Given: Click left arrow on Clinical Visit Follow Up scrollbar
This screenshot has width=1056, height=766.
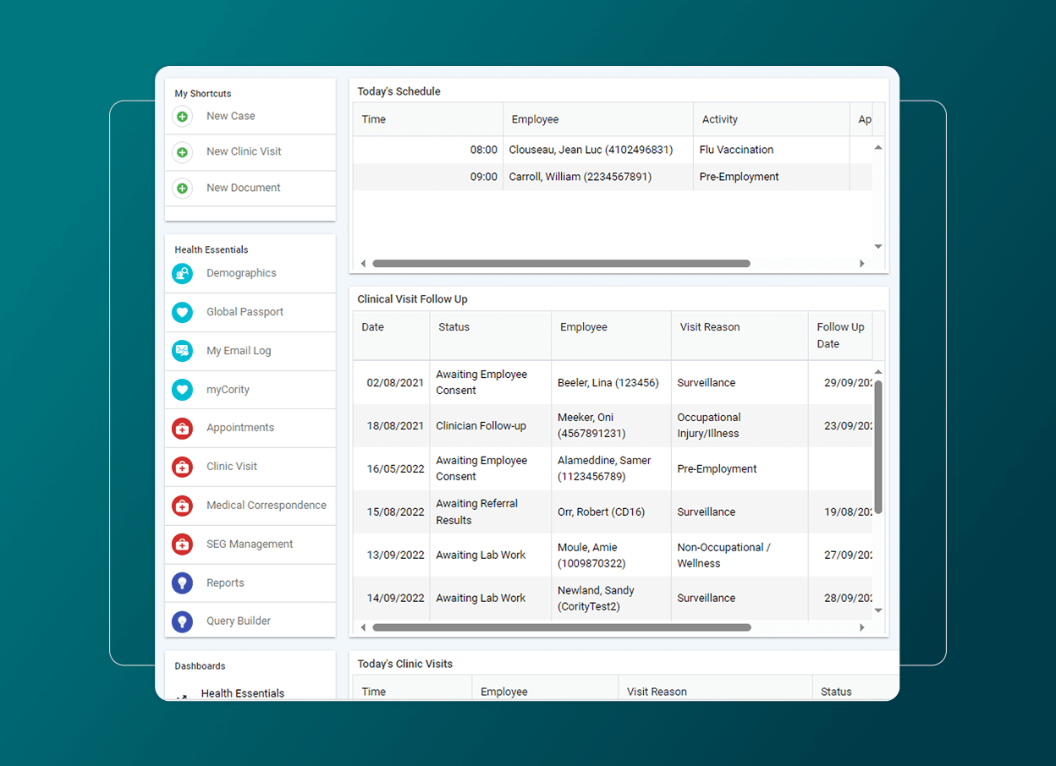Looking at the screenshot, I should [x=363, y=627].
